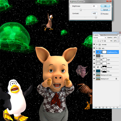Image resolution: width=121 pixels, height=121 pixels.
Task: Select Brightness/Contrast layer mask thumbnail
Action: point(104,52)
